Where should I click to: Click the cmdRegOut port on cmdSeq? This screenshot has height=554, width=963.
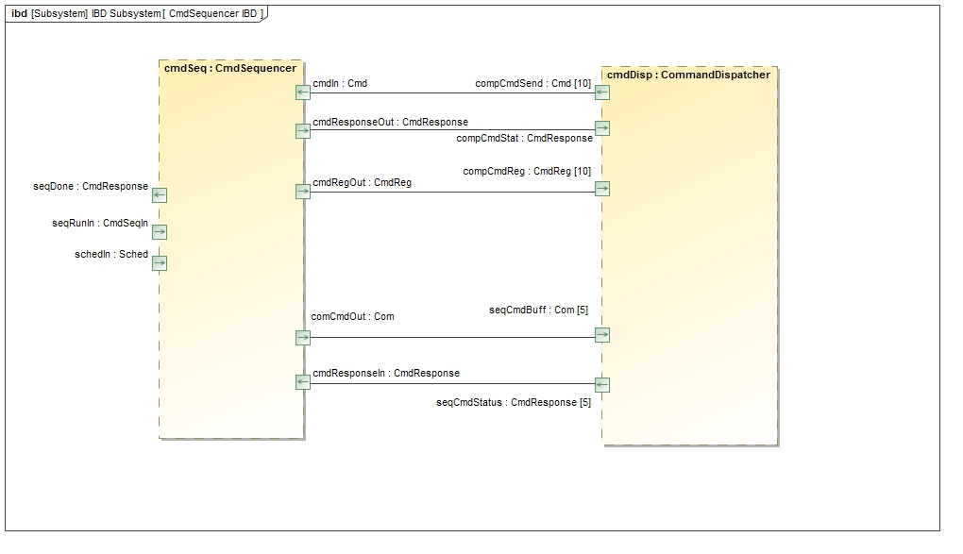point(302,192)
